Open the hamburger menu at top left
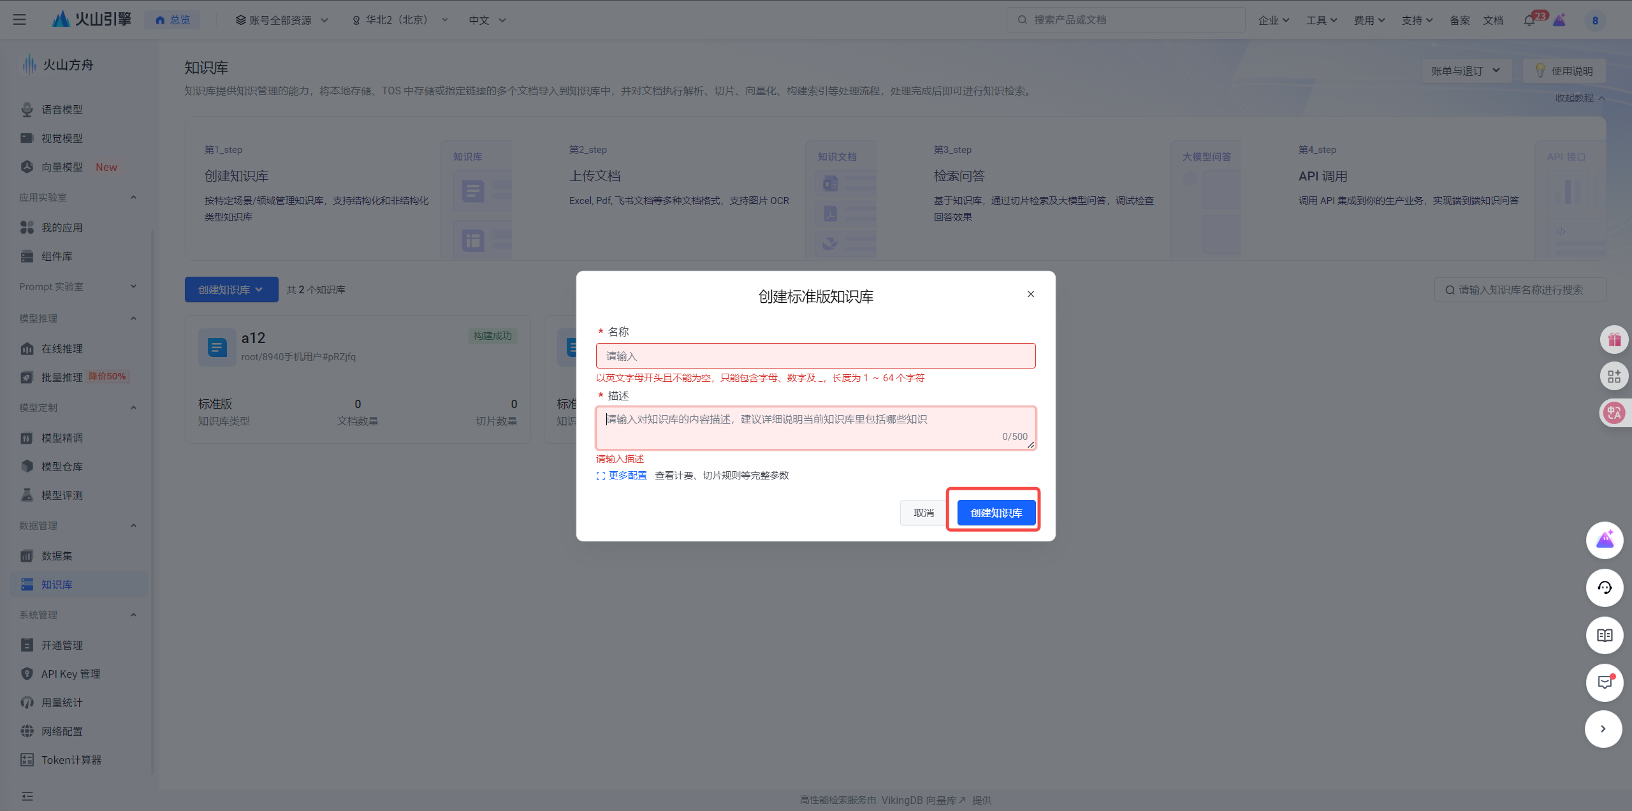Viewport: 1632px width, 811px height. 20,20
